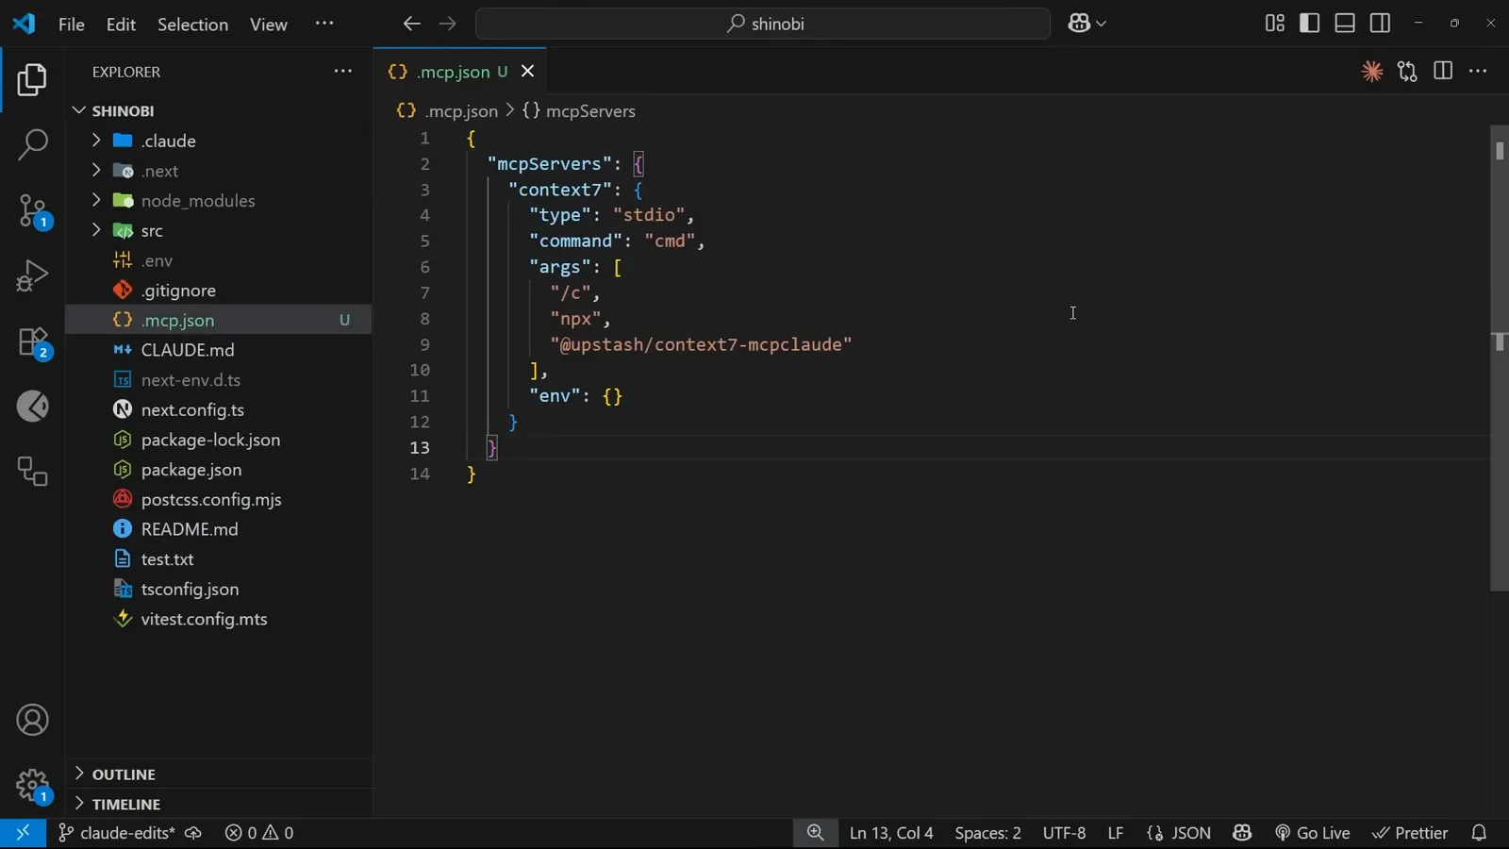Expand the .next folder
The height and width of the screenshot is (849, 1509).
[219, 171]
